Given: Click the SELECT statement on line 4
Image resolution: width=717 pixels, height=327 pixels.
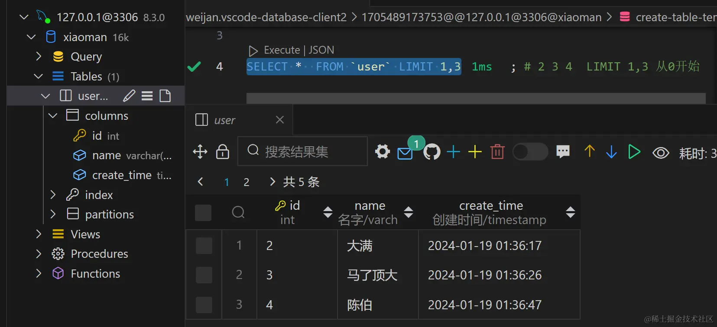Looking at the screenshot, I should 354,67.
